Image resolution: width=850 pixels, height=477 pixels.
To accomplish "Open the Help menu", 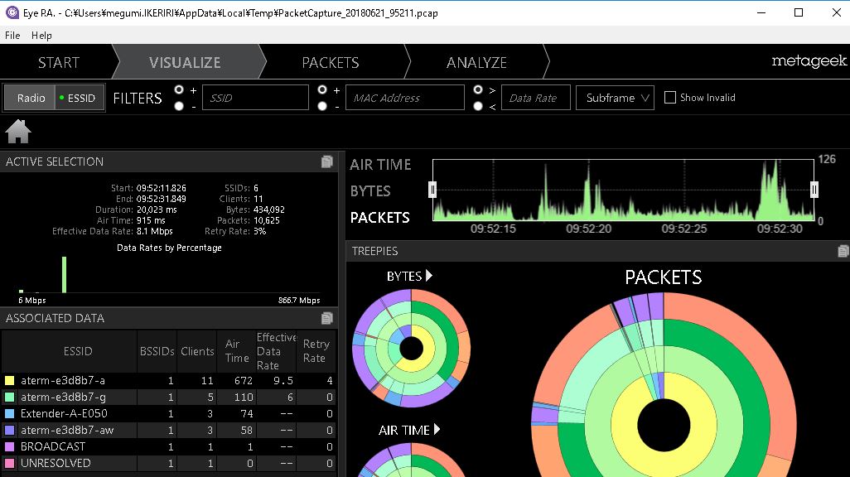I will (x=41, y=36).
